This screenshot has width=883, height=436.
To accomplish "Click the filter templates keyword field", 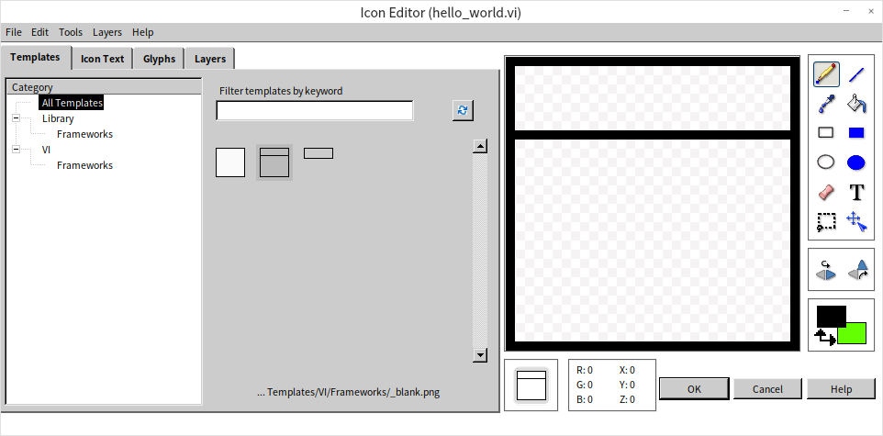I will tap(315, 111).
